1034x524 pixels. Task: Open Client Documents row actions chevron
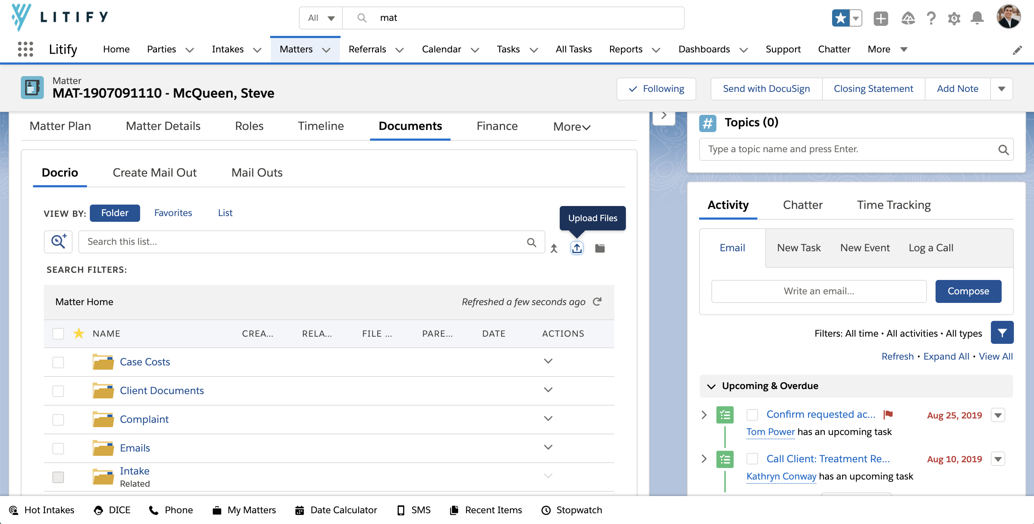(x=548, y=390)
